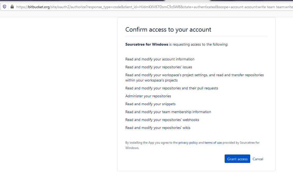Click the 'Confirm access to your account' heading
Image resolution: width=293 pixels, height=179 pixels.
click(168, 30)
